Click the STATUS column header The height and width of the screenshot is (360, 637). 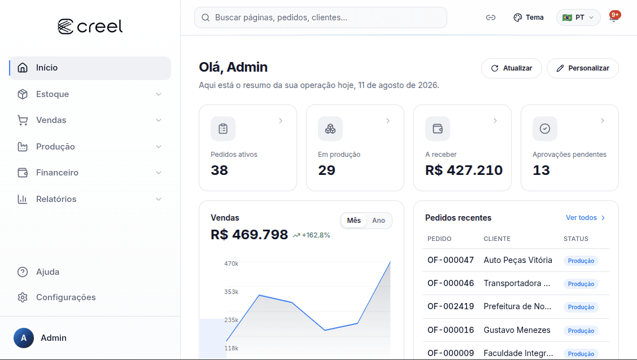[x=575, y=239]
